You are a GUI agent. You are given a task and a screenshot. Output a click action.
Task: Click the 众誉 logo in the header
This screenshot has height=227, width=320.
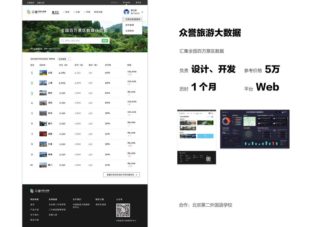[x=37, y=12]
